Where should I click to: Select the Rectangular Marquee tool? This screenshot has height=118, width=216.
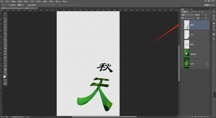pyautogui.click(x=5, y=19)
